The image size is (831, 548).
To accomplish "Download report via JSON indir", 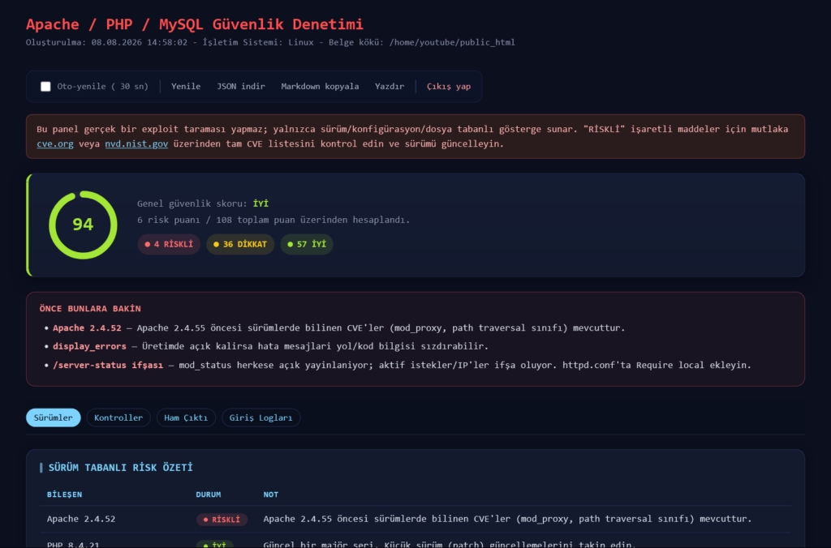I will point(240,86).
